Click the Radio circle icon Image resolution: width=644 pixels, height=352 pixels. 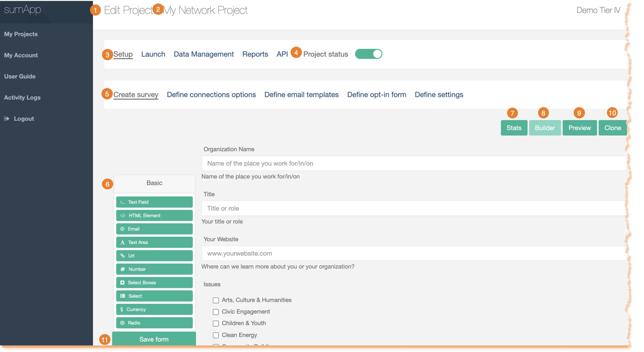click(122, 323)
